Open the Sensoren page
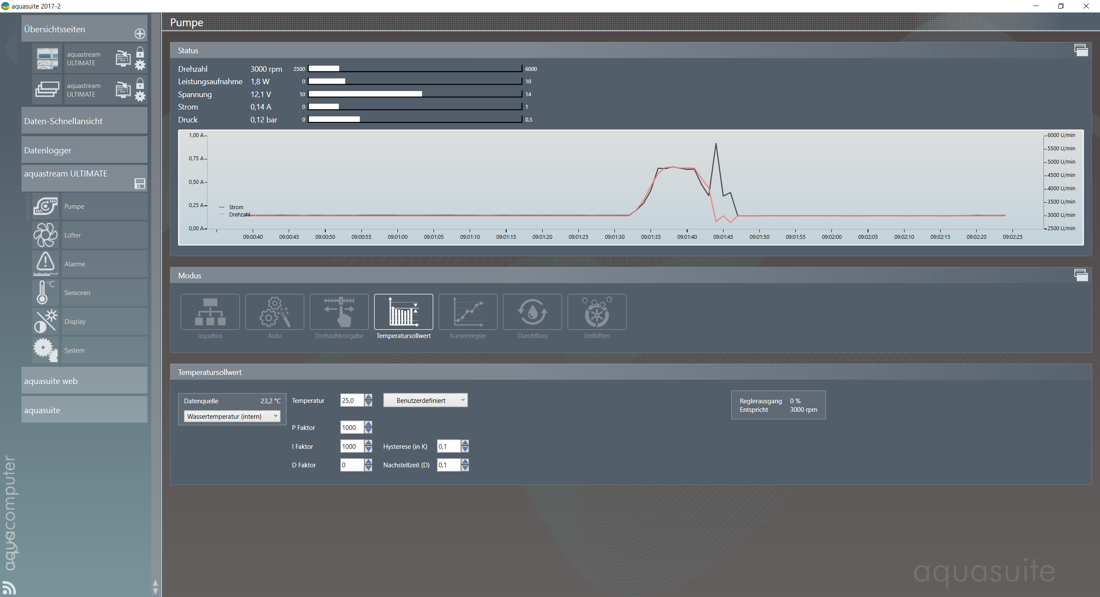Viewport: 1100px width, 597px height. 86,292
